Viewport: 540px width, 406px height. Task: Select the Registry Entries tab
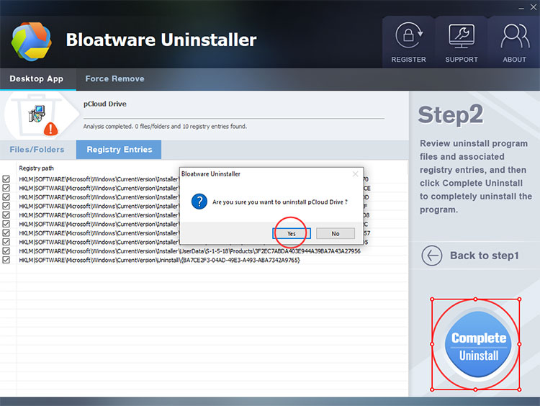pyautogui.click(x=119, y=150)
